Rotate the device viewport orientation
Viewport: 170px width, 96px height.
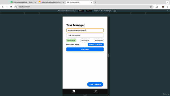point(115,11)
